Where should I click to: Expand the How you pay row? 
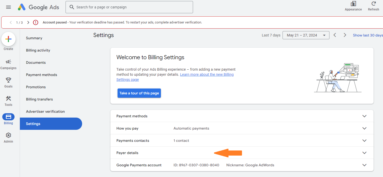[x=242, y=128]
